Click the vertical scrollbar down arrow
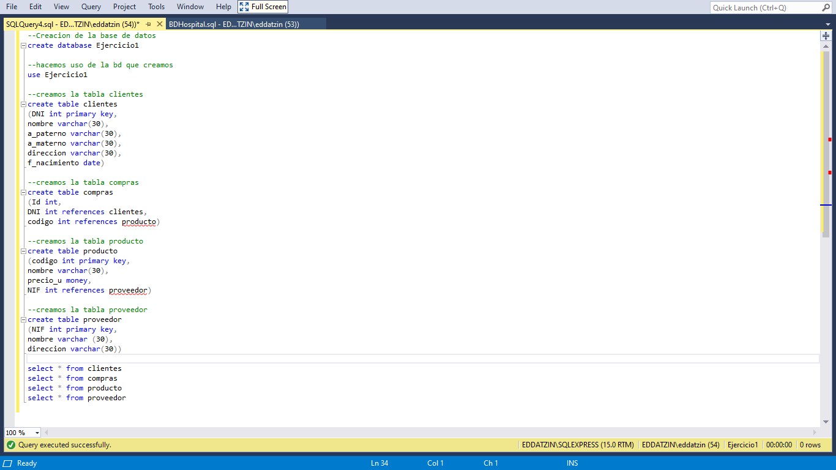The width and height of the screenshot is (836, 470). point(826,422)
